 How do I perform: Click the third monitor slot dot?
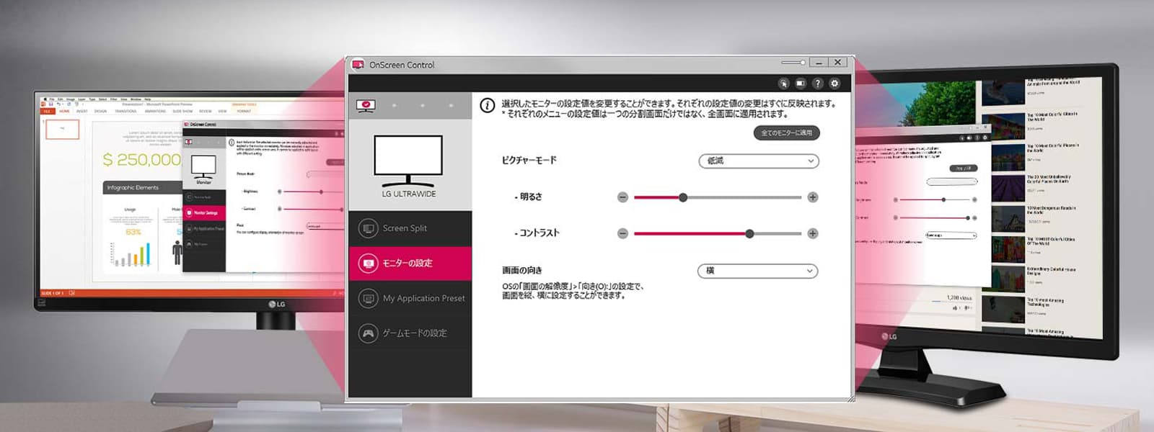click(x=423, y=106)
